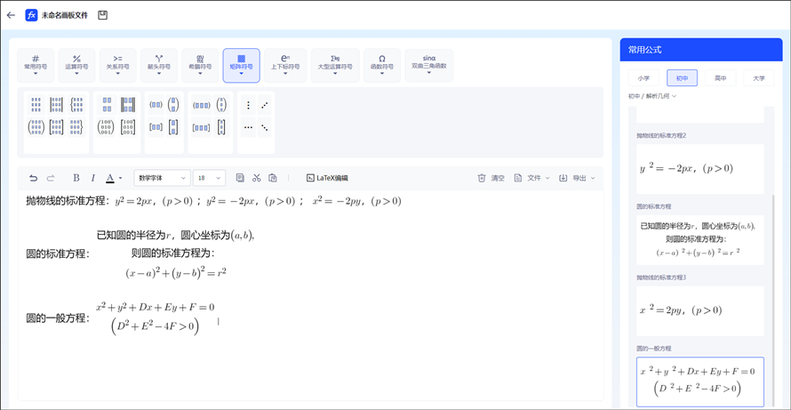Insert ascending diagonal dots symbol
Screen dimensions: 791x410
click(264, 106)
